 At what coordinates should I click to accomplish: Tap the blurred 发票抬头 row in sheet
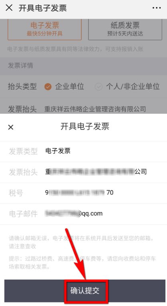click(83, 172)
